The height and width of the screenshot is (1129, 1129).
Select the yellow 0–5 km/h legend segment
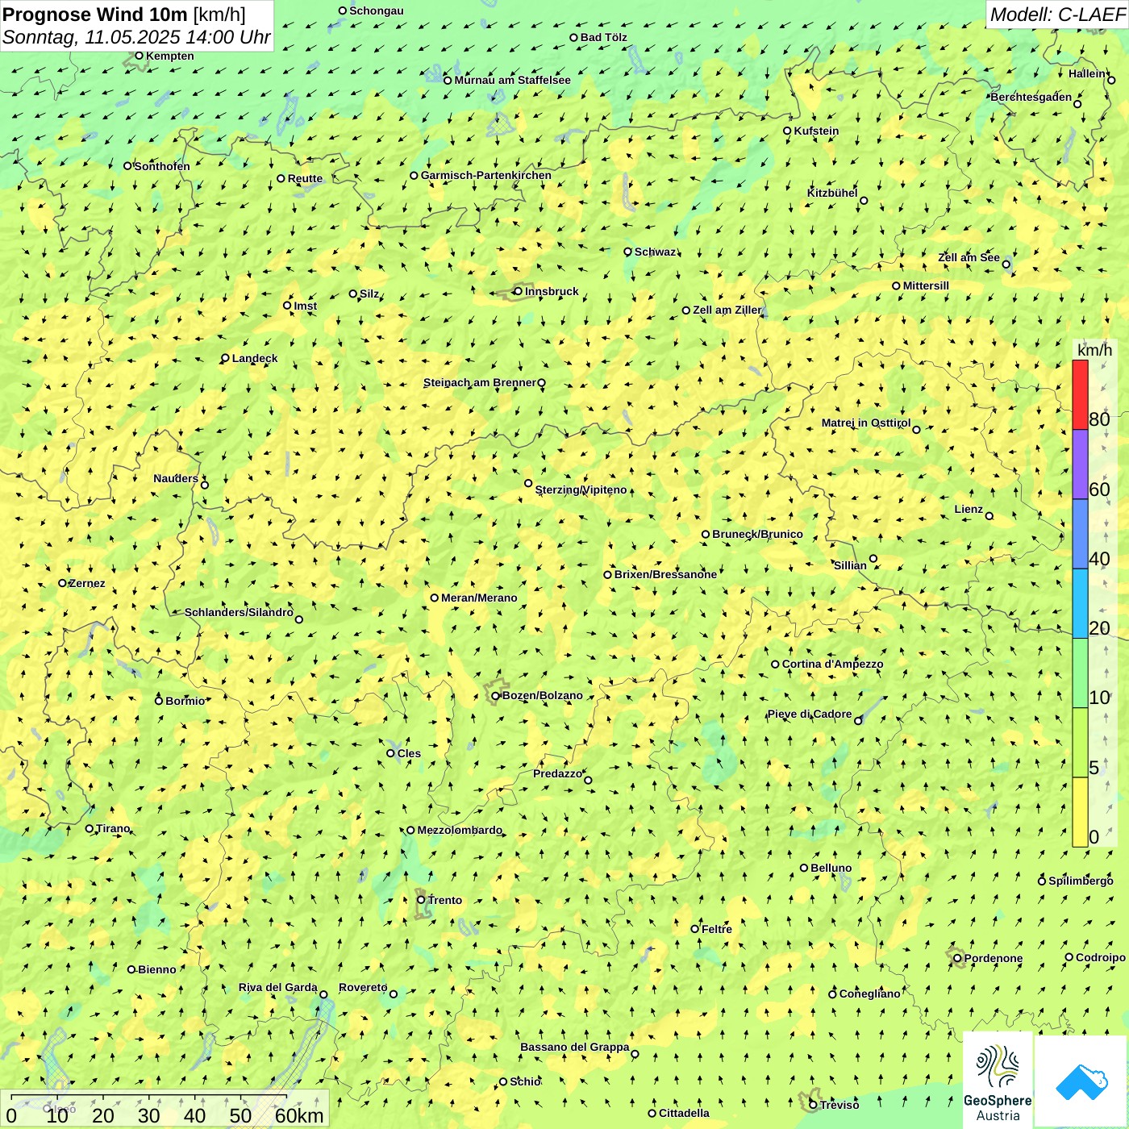[x=1080, y=812]
